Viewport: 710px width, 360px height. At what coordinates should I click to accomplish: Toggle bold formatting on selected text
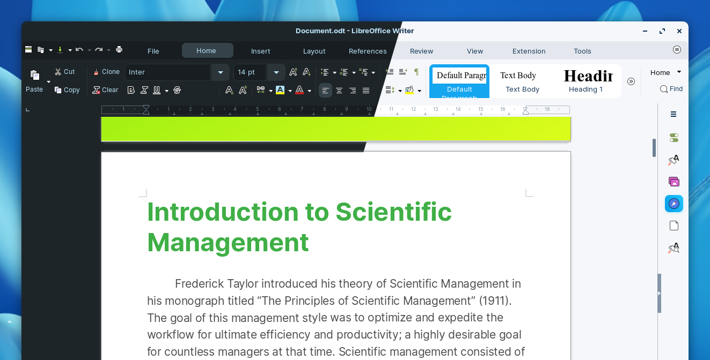pos(131,90)
